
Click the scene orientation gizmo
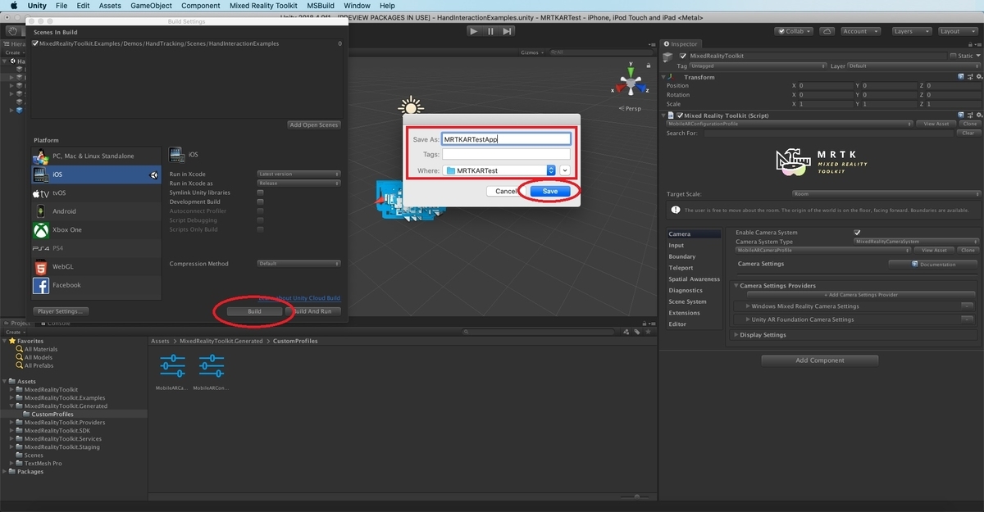pyautogui.click(x=631, y=84)
